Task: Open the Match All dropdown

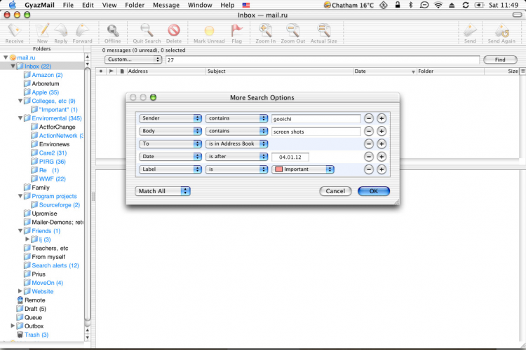Action: point(163,191)
